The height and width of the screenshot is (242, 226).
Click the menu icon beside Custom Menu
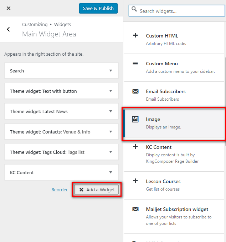135,64
